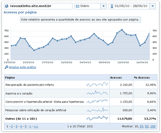Select row Como previnir a hipertensão arterial

pos(80,102)
